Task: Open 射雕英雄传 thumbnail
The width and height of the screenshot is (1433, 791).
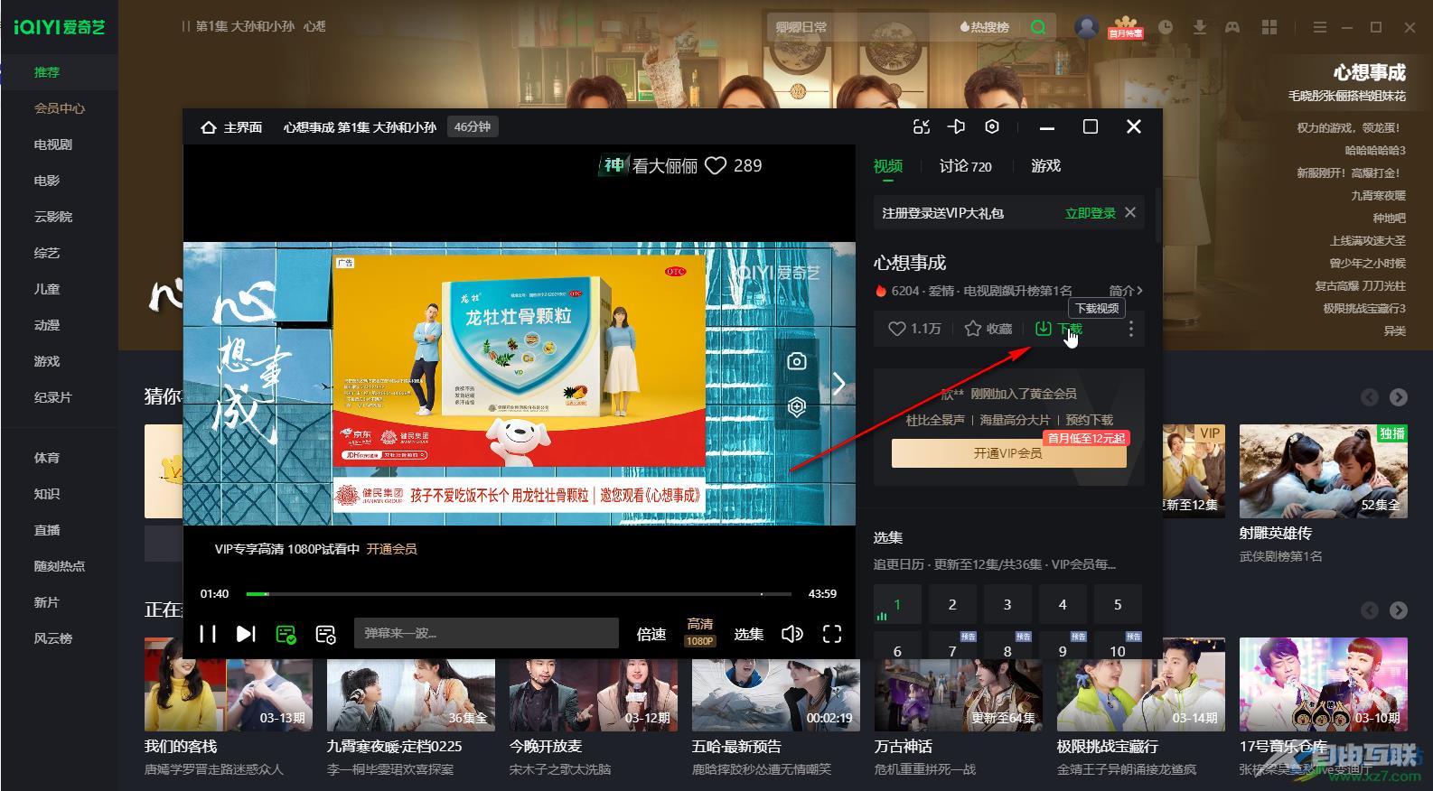Action: pyautogui.click(x=1324, y=471)
